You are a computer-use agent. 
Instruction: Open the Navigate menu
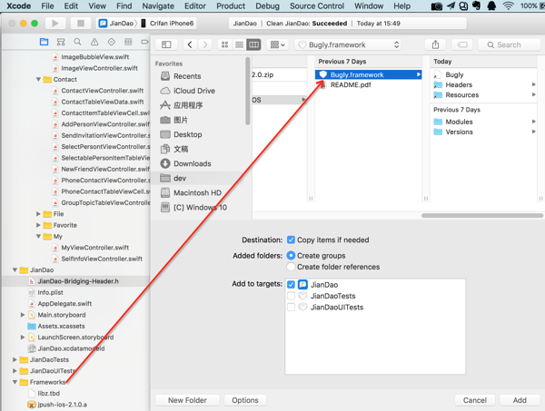[x=158, y=6]
